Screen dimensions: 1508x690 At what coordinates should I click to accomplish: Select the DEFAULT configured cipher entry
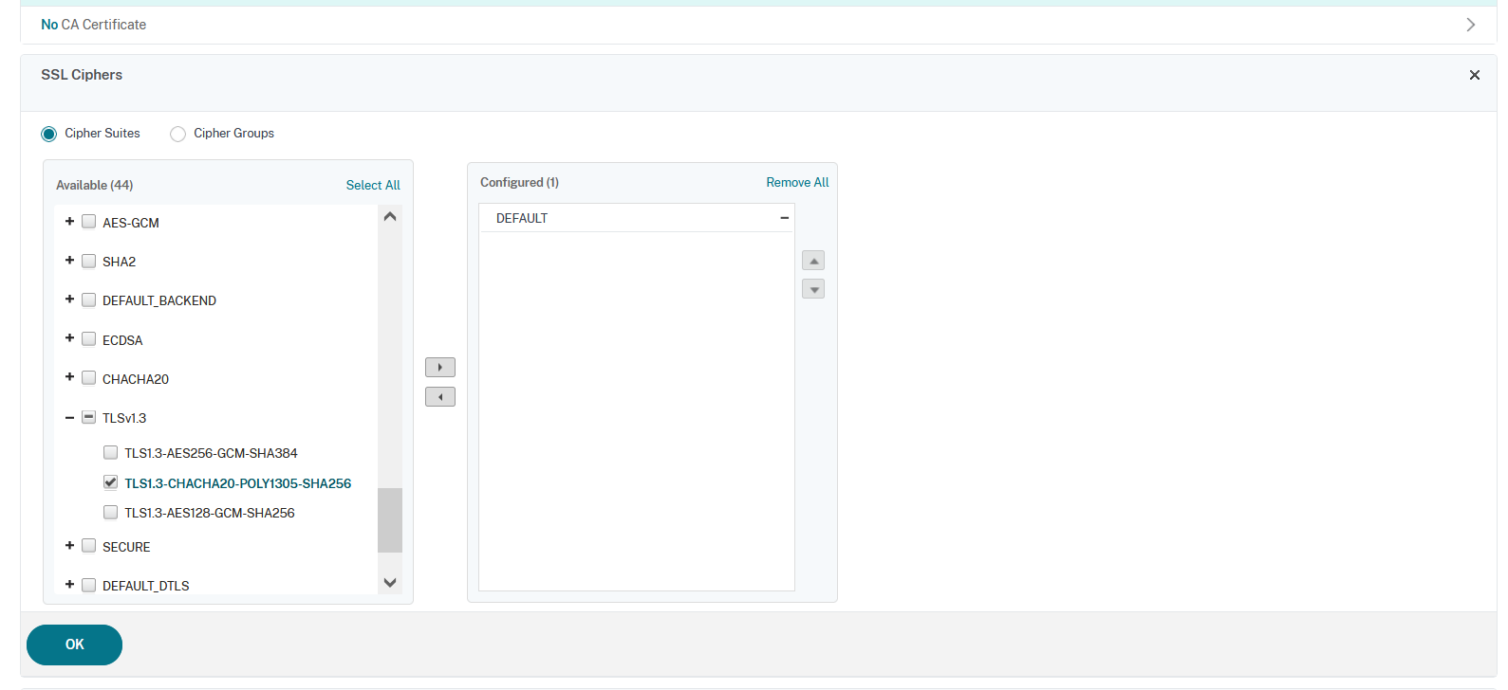636,218
